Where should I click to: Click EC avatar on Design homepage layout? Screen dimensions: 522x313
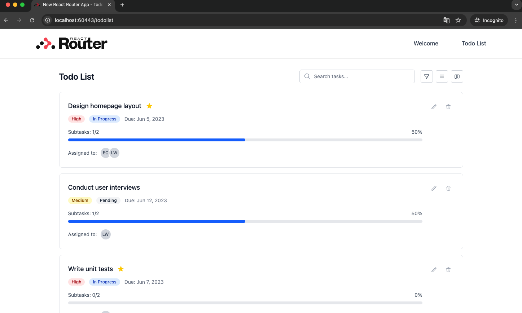click(105, 153)
